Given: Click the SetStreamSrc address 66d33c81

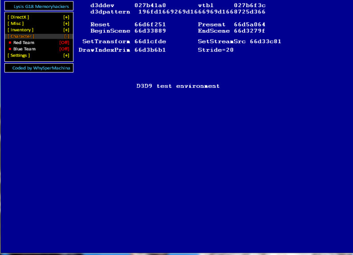Looking at the screenshot, I should click(x=266, y=41).
